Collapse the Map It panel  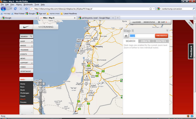pos(167,31)
